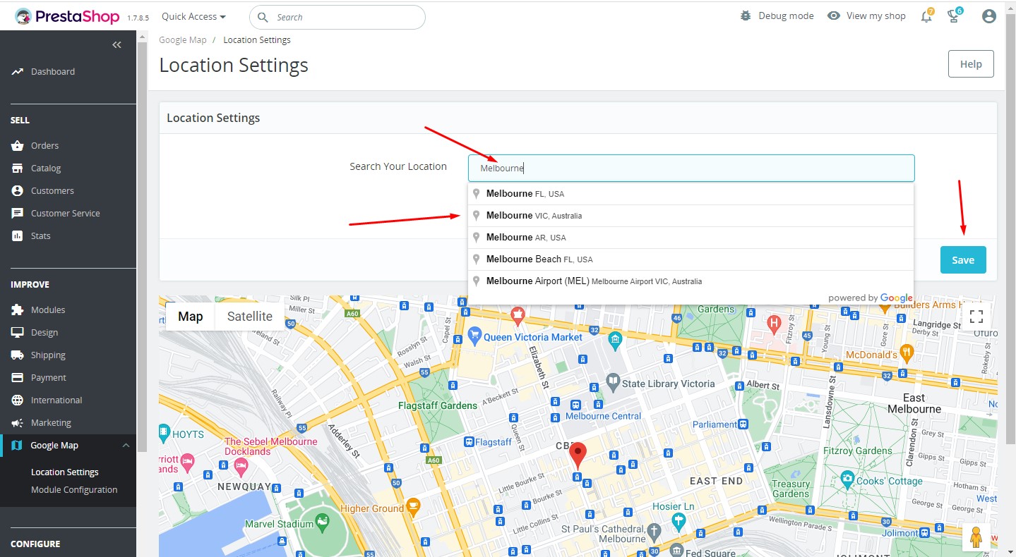Click the Debug mode bug icon

click(746, 16)
